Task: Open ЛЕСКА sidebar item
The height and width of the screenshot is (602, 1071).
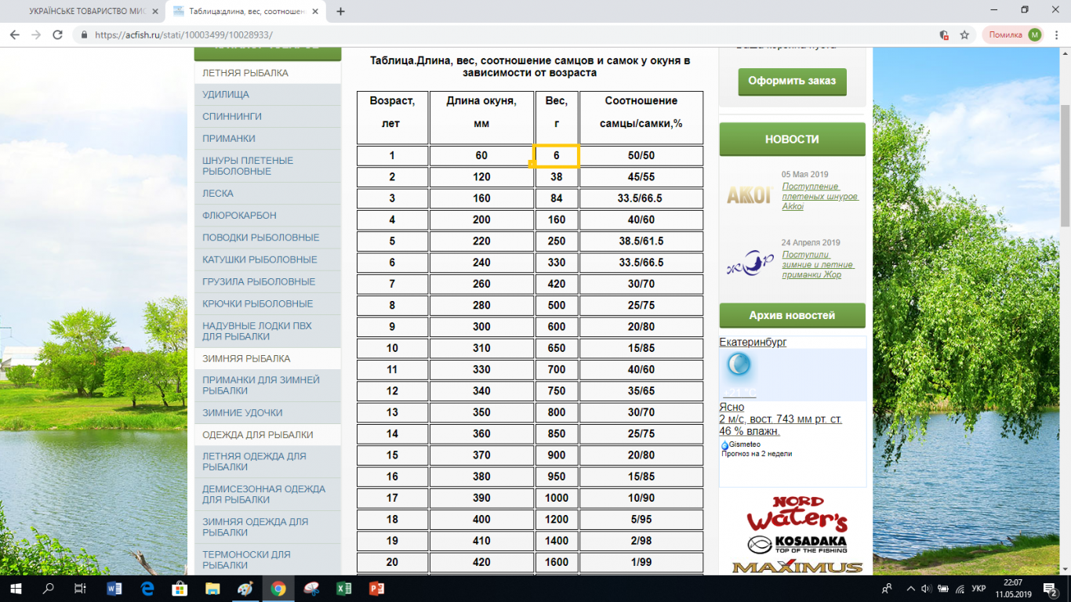Action: [268, 194]
